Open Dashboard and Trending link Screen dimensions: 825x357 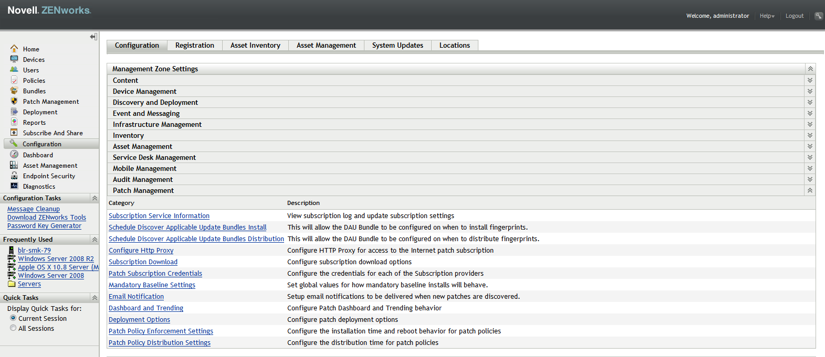[146, 308]
